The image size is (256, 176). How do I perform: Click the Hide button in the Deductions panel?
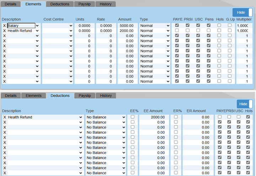coord(243,104)
